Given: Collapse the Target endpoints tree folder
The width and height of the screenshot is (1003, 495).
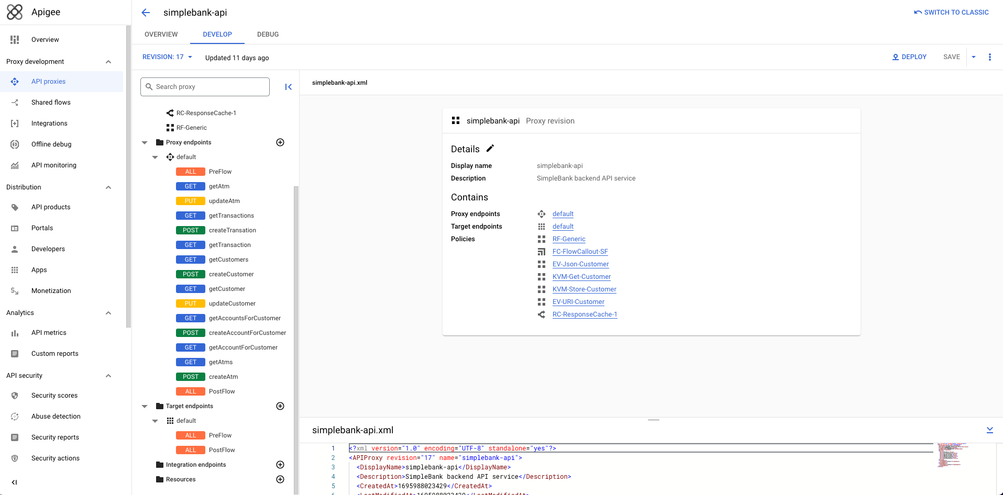Looking at the screenshot, I should tap(145, 406).
